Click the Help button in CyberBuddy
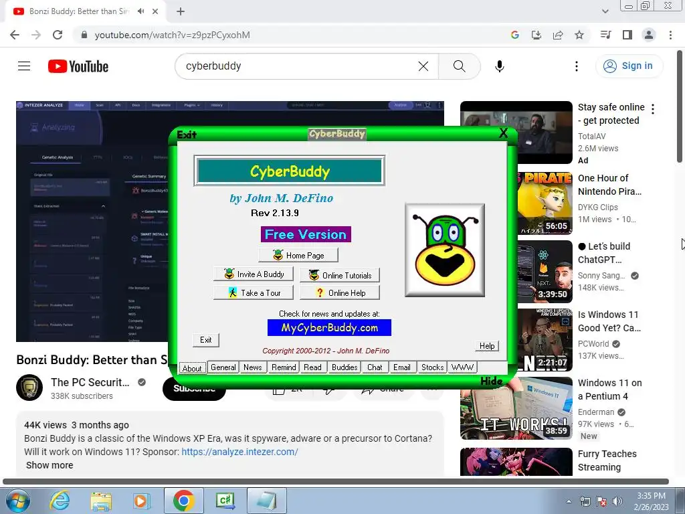The image size is (685, 514). [487, 346]
